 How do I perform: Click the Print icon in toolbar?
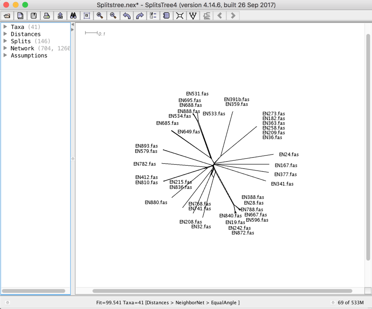point(47,16)
